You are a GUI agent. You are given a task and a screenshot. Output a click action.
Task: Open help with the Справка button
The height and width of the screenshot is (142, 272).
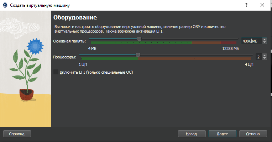coord(17,134)
